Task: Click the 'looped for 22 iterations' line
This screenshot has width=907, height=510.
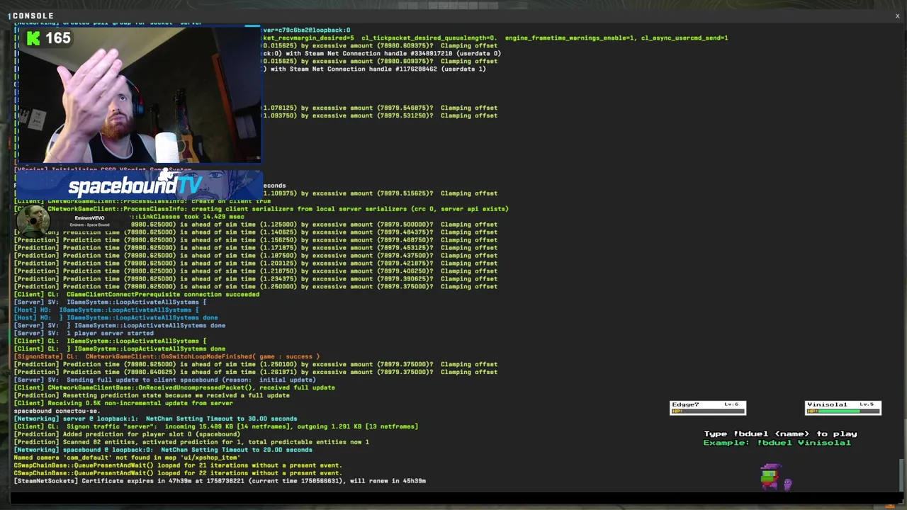Action: point(178,473)
